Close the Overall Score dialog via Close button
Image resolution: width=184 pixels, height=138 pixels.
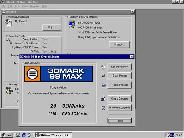point(120,121)
